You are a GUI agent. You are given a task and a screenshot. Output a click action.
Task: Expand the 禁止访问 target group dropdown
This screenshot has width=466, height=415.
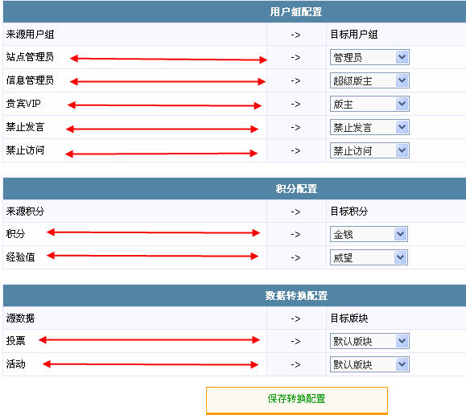click(369, 150)
